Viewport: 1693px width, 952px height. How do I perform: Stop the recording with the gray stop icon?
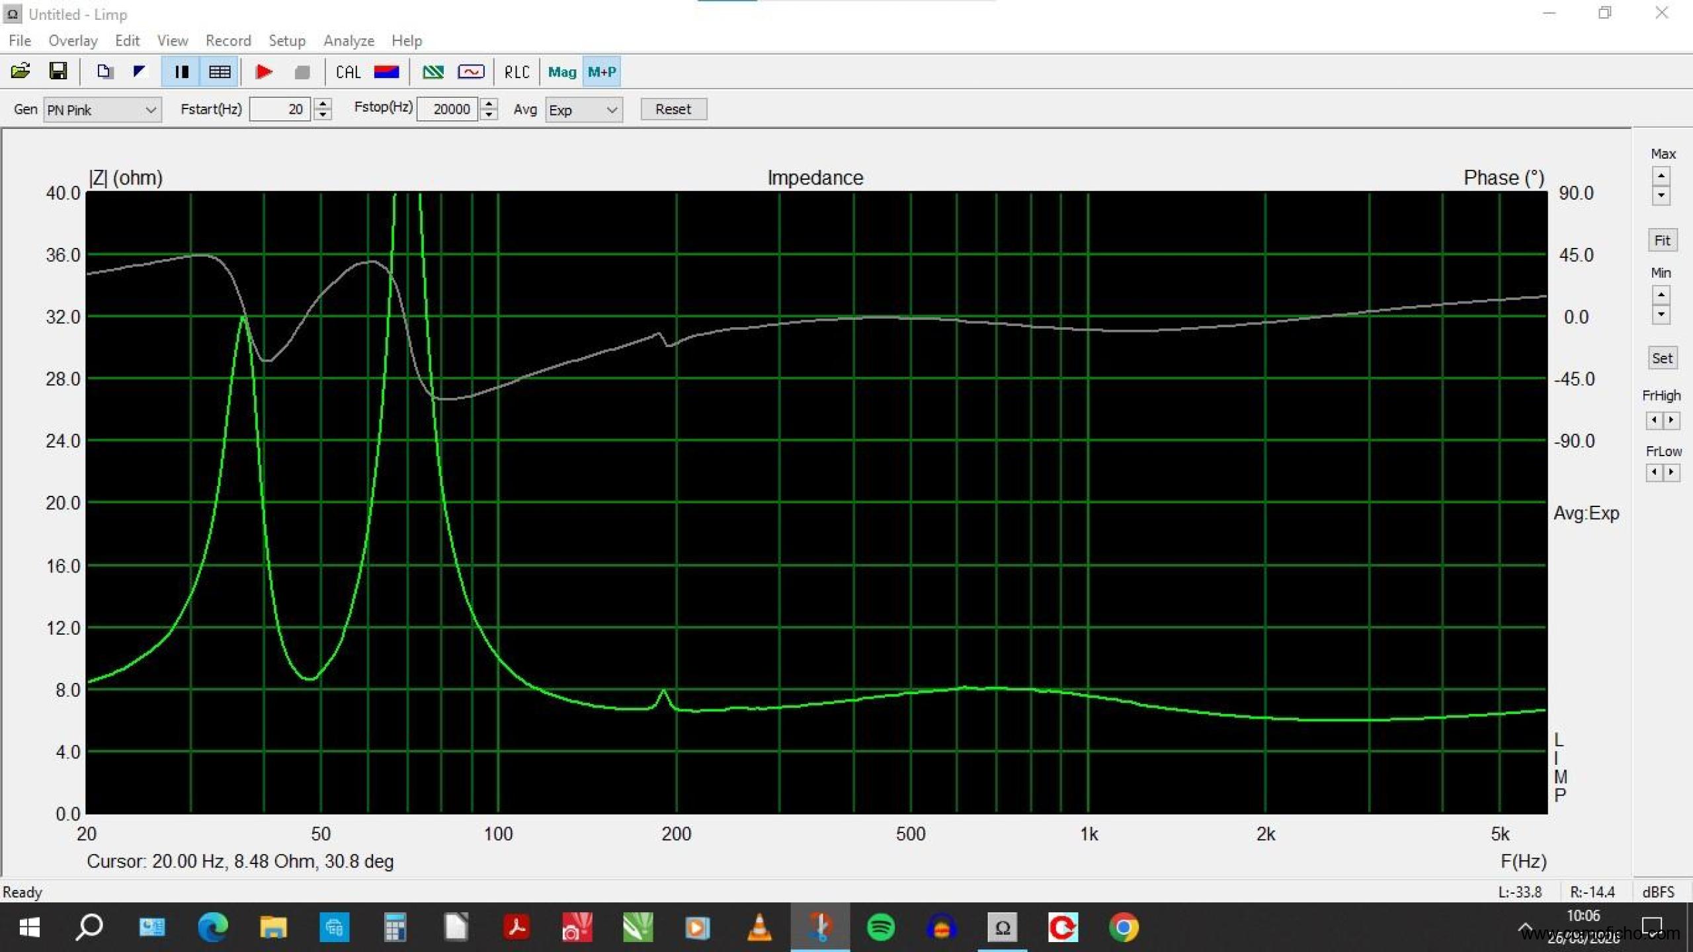(x=302, y=71)
